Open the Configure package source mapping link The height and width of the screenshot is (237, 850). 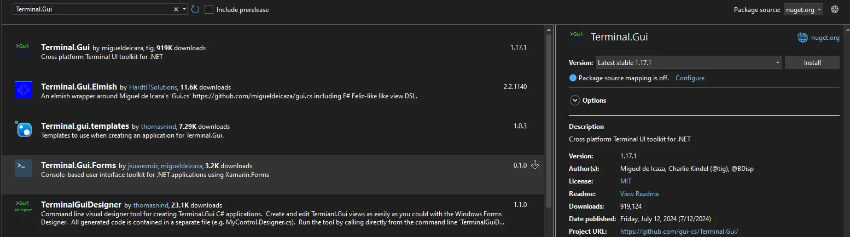[x=690, y=78]
